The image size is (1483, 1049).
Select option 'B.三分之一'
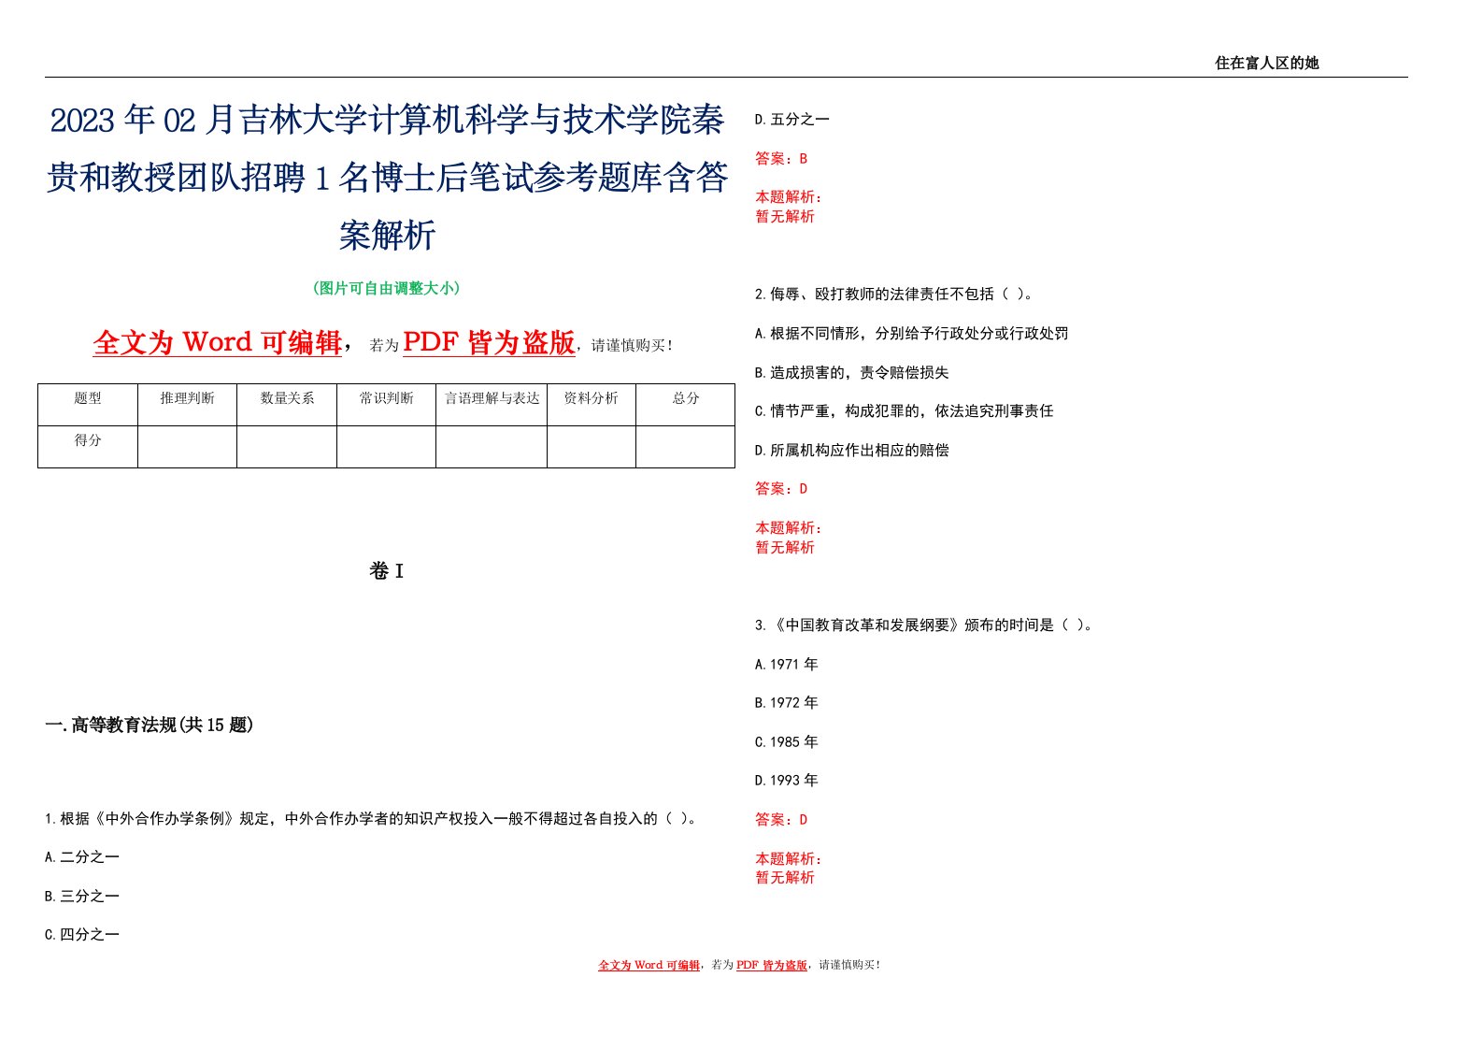82,897
